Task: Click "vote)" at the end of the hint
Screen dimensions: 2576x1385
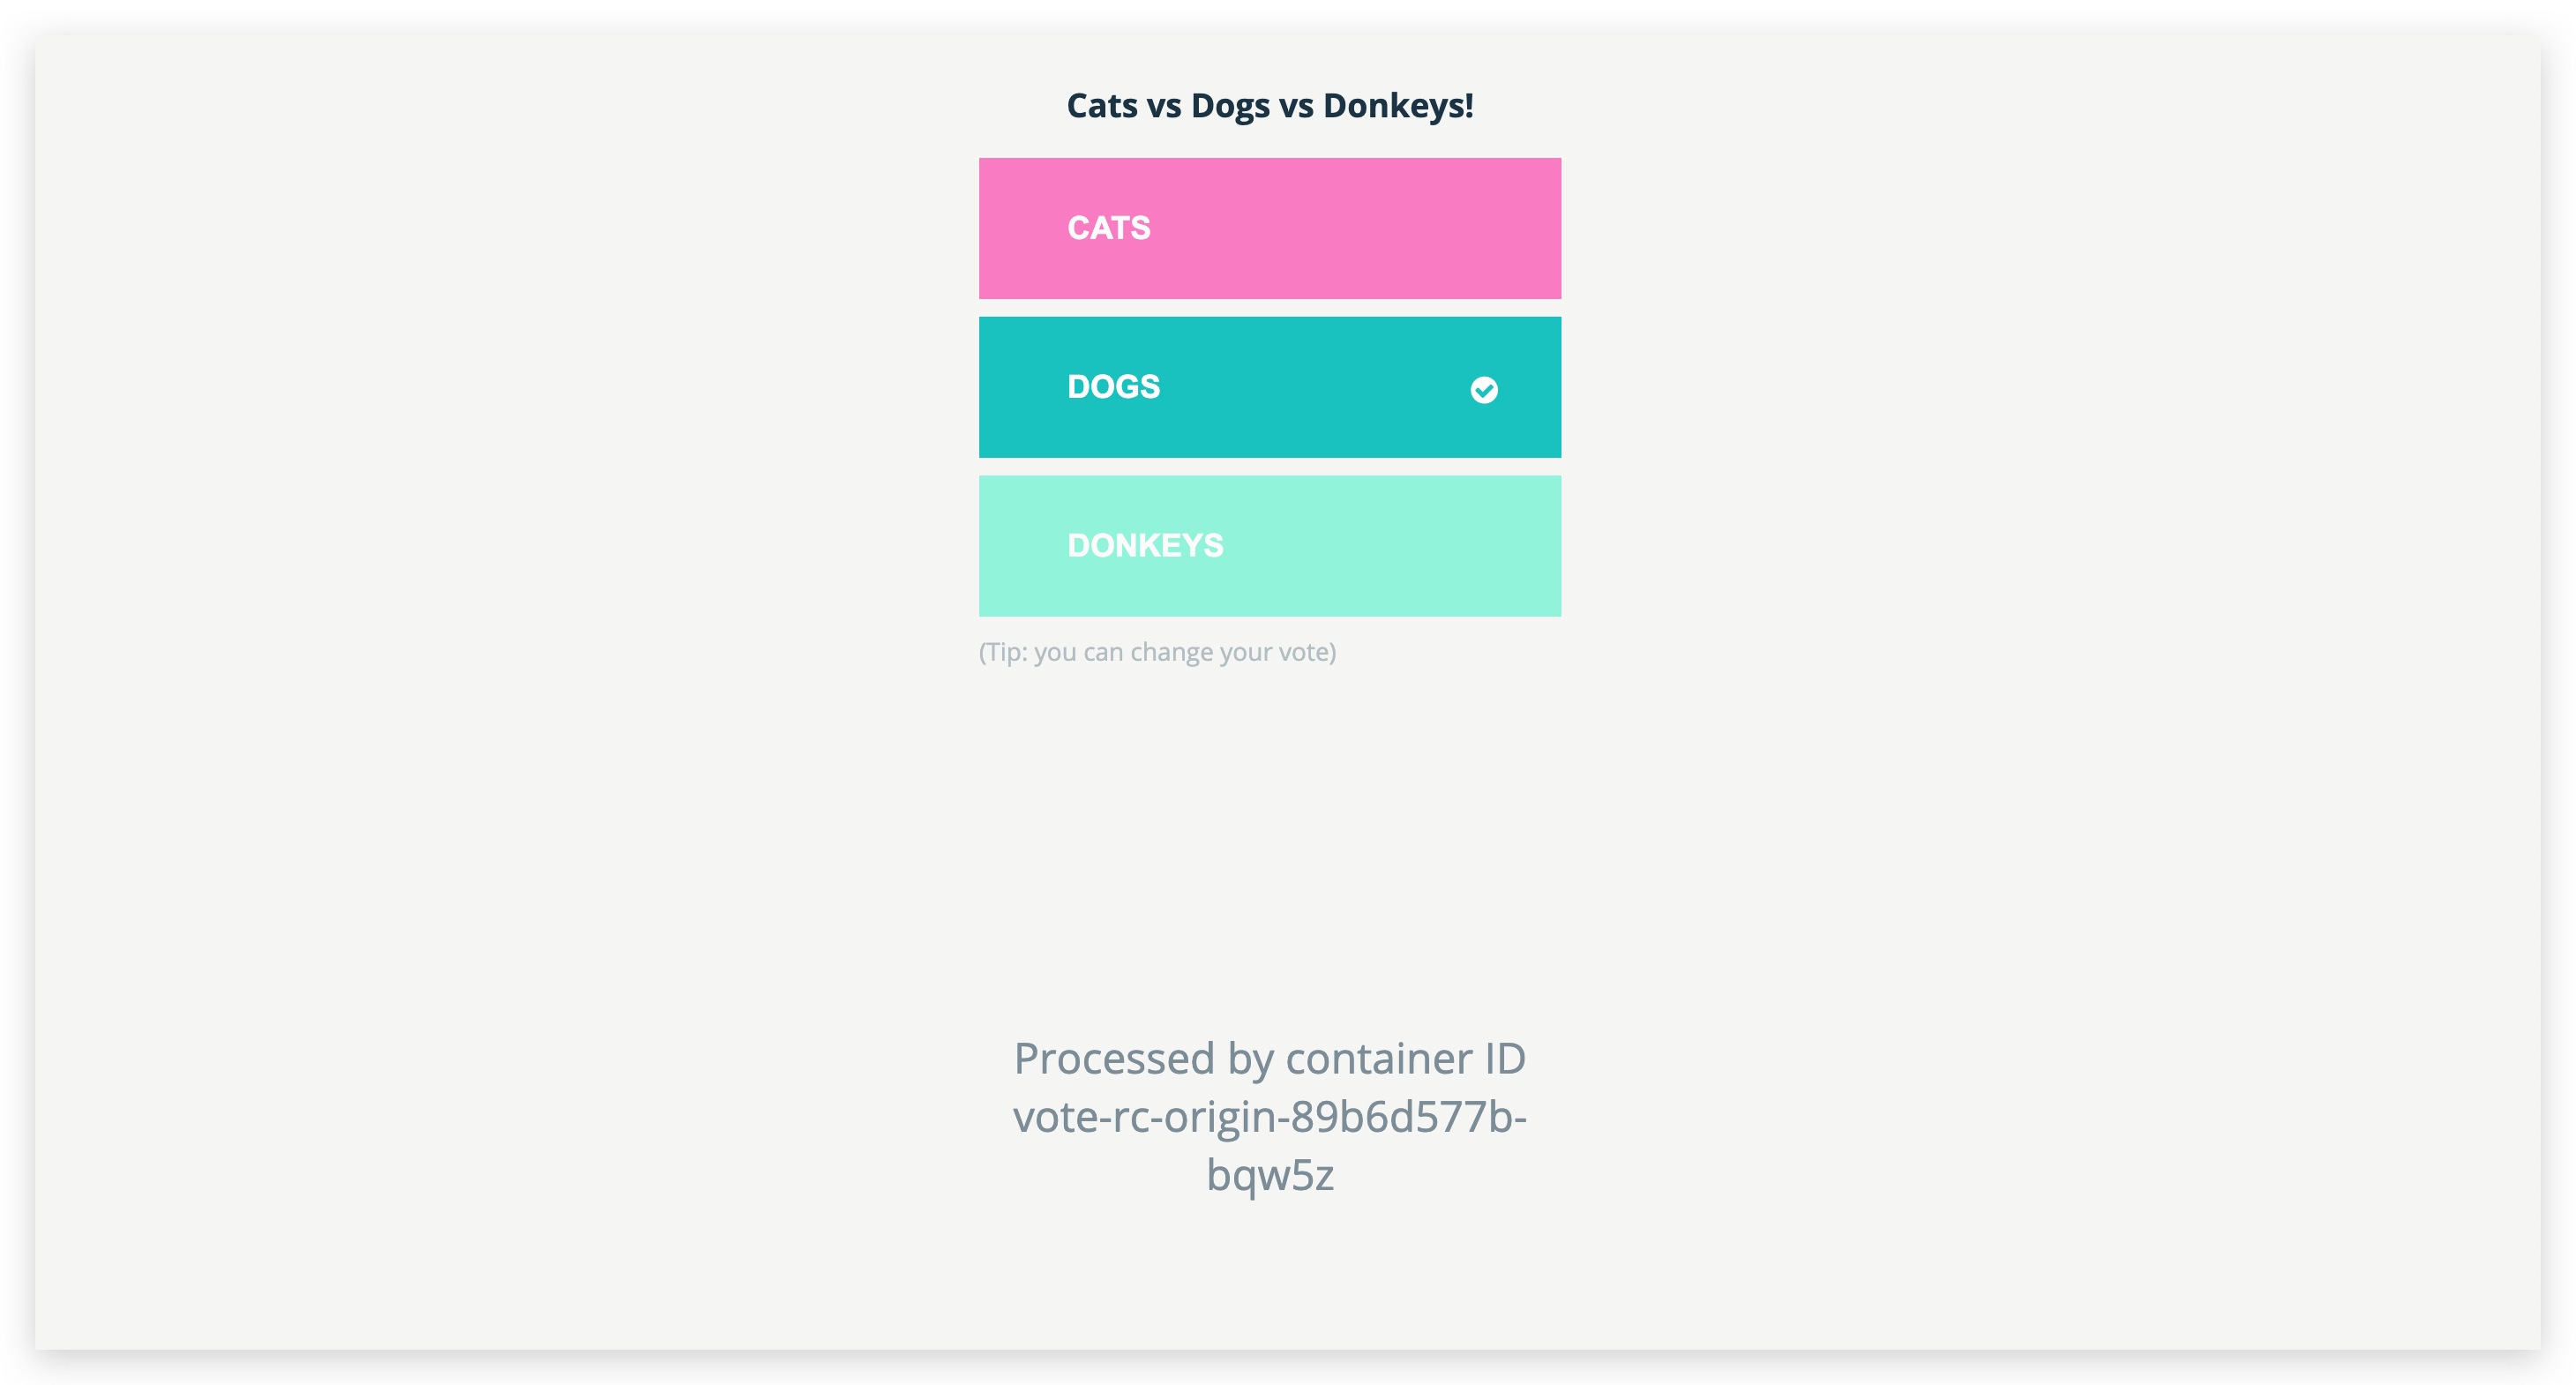Action: click(1307, 652)
